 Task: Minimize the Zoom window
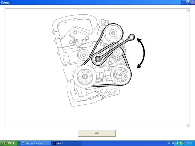184,2
